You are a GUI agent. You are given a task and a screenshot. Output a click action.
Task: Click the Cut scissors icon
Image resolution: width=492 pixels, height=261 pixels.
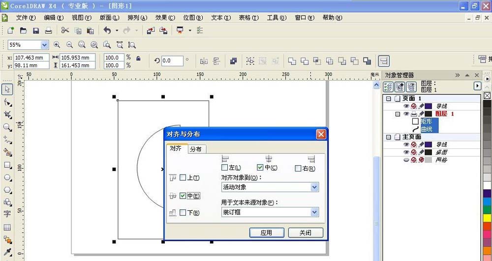click(65, 30)
